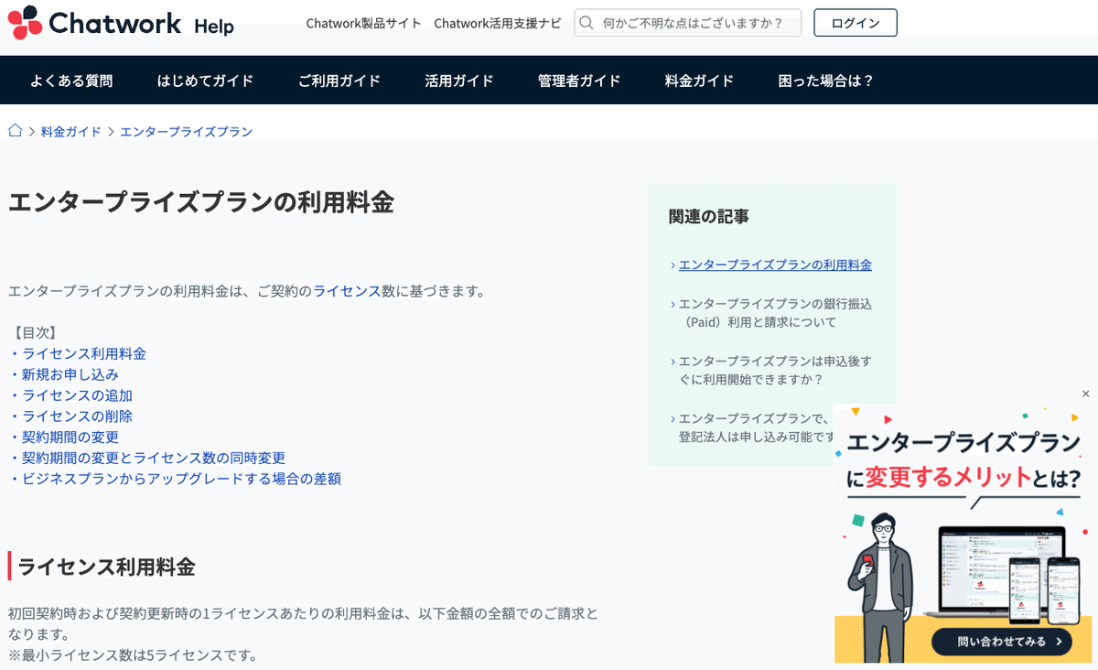Open ご利用ガイド menu
Screen dimensions: 1098x670
coord(339,81)
